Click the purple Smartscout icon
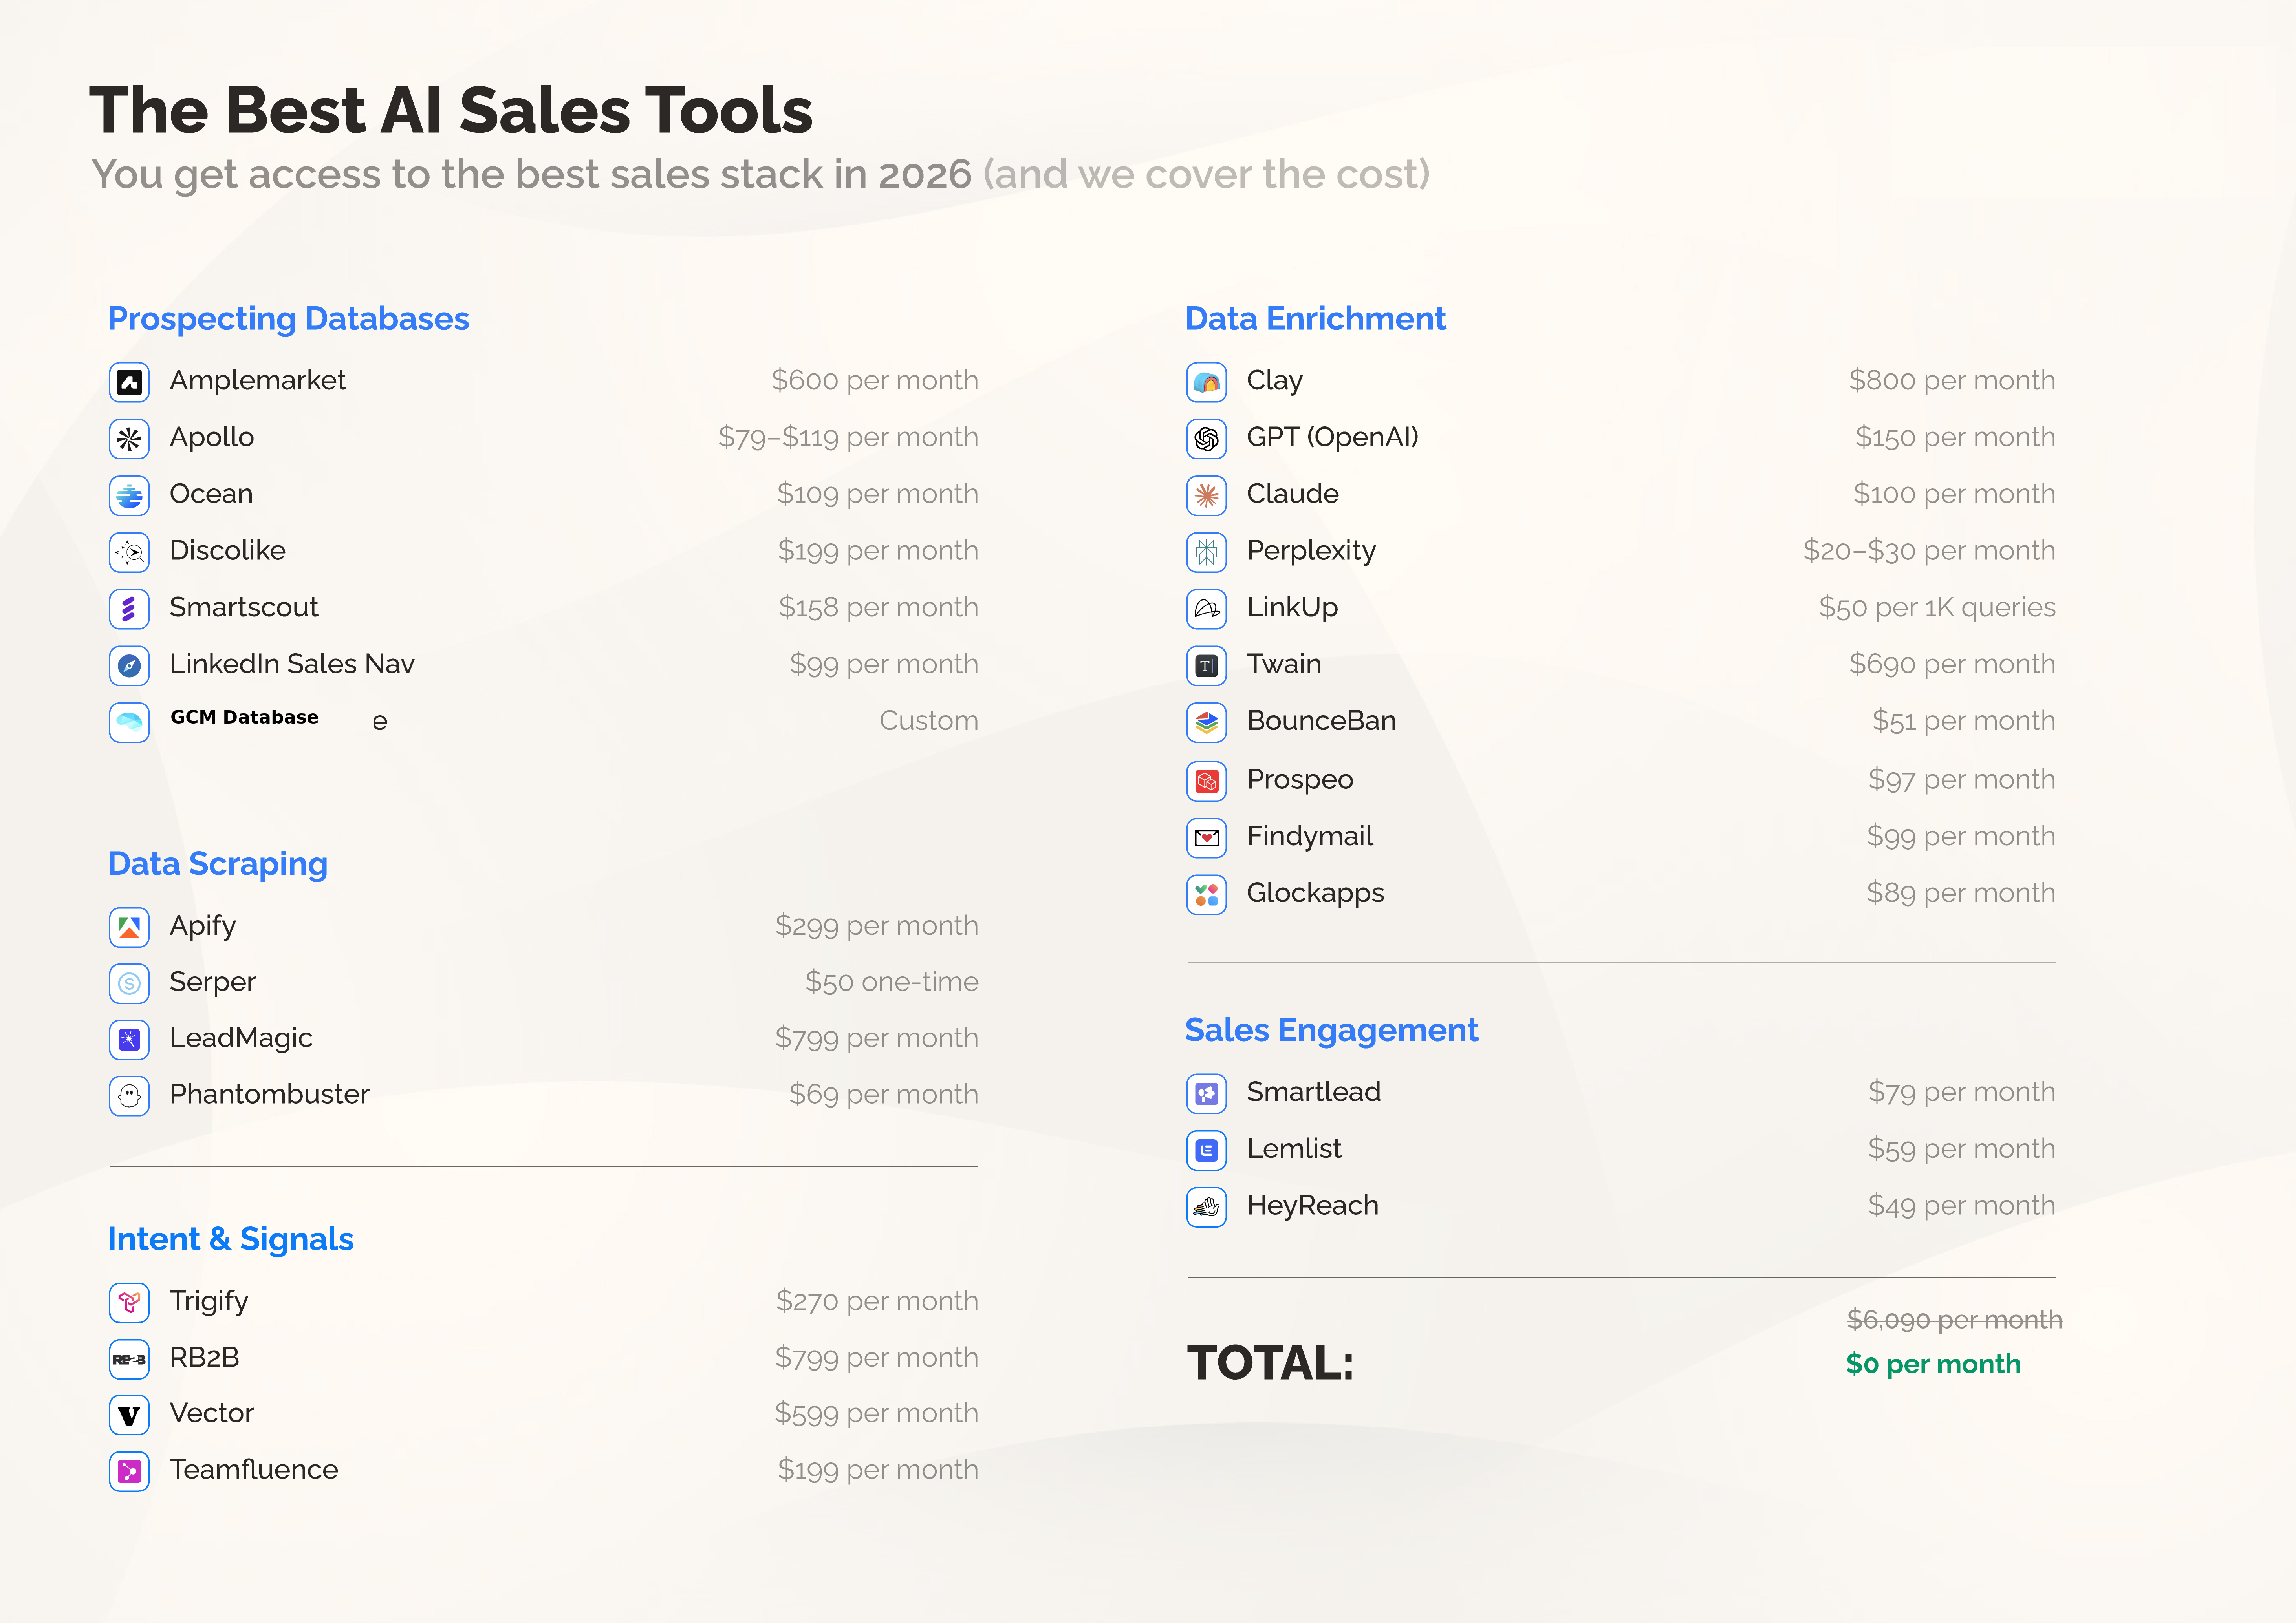 (129, 609)
